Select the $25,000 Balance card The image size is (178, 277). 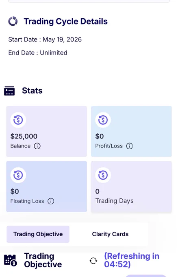click(x=46, y=131)
